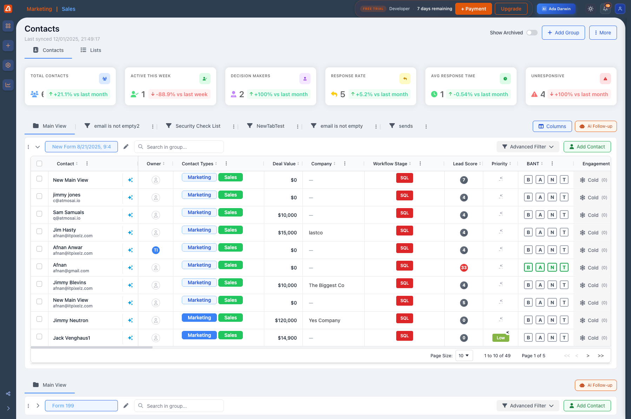Click the pencil edit icon beside New Form group
Image resolution: width=631 pixels, height=419 pixels.
(x=126, y=147)
